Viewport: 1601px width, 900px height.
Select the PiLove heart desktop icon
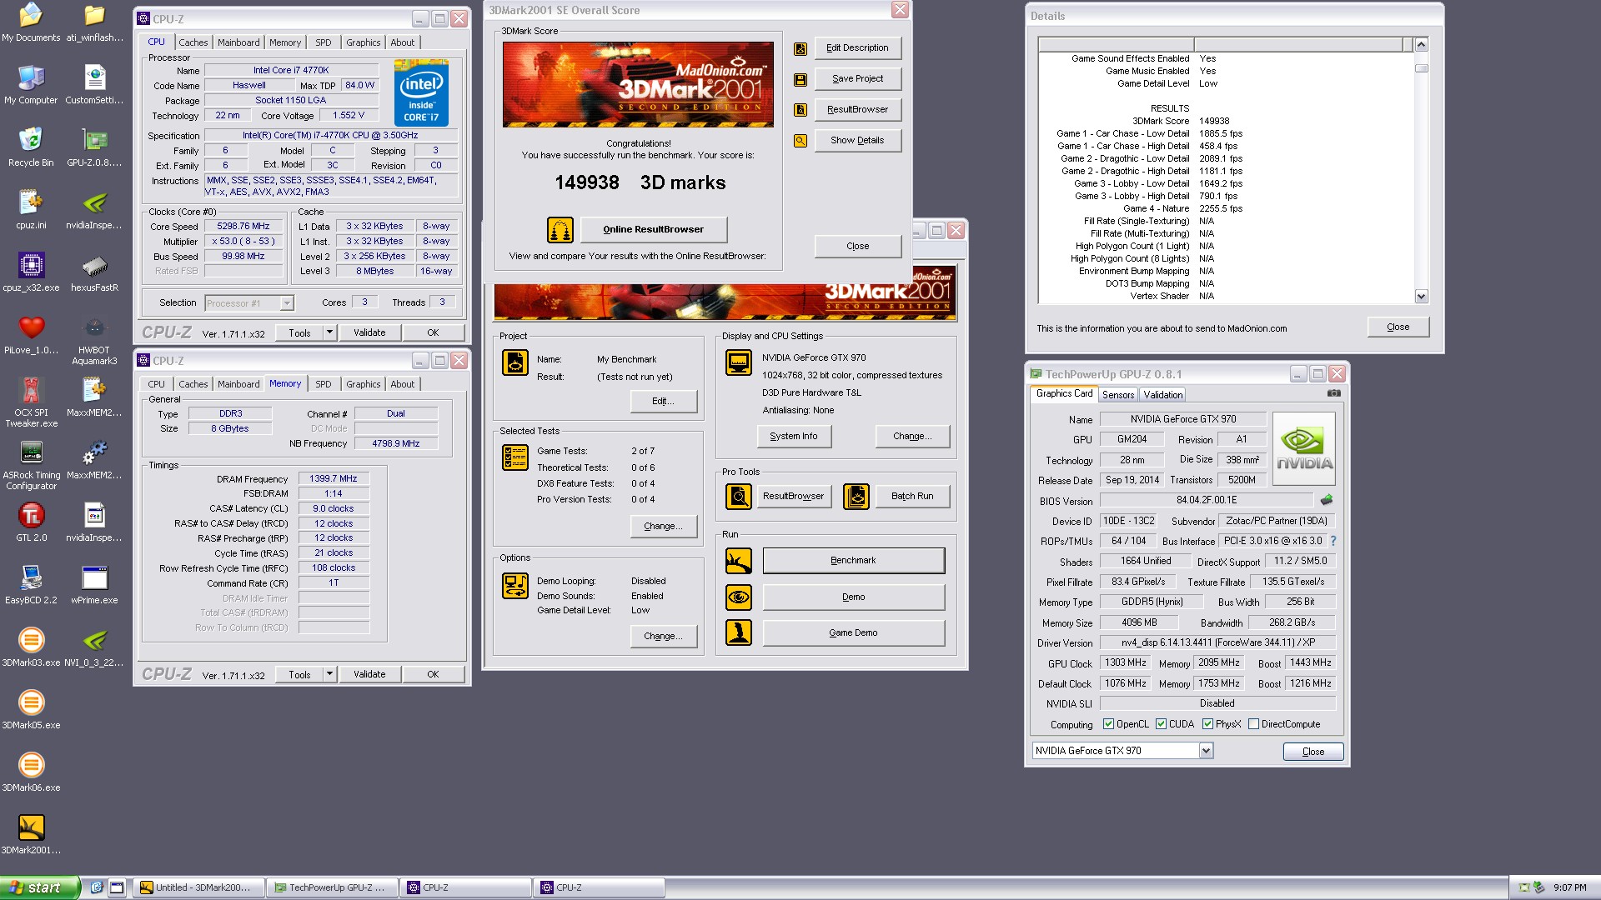click(x=31, y=334)
